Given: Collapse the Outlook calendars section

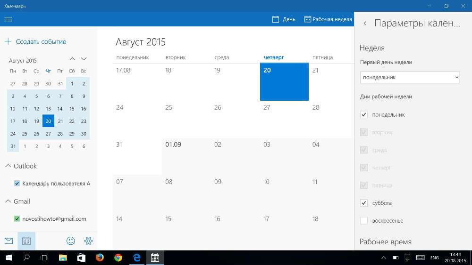Looking at the screenshot, I should tap(8, 166).
